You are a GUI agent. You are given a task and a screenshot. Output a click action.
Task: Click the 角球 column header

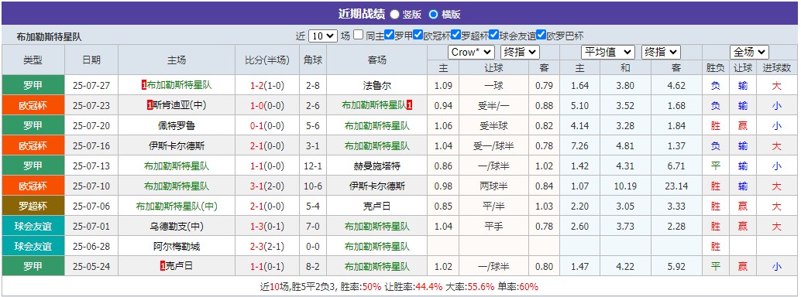coord(313,60)
